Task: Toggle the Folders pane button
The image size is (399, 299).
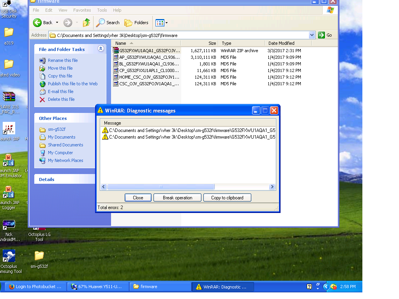Action: [x=136, y=23]
